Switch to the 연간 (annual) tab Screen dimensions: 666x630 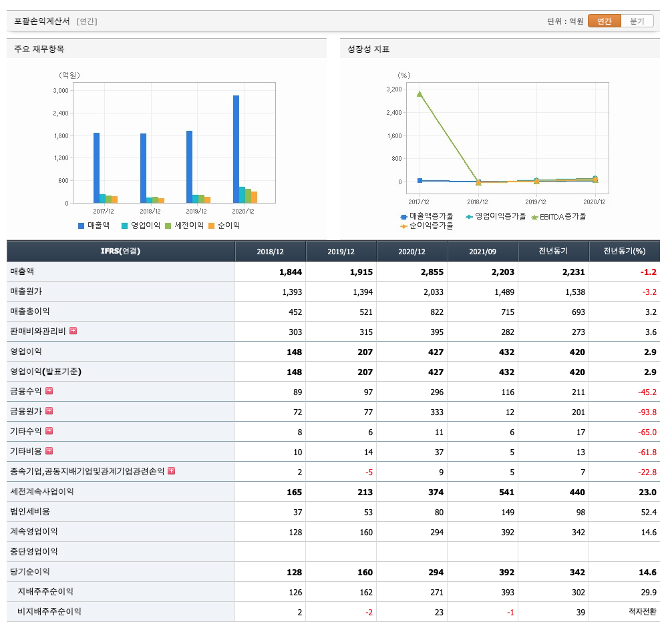coord(604,21)
